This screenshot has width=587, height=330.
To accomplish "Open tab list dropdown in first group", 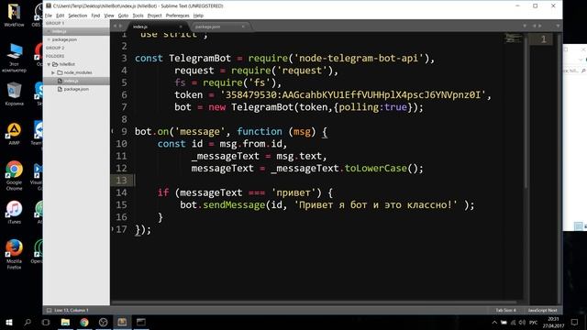I will tap(525, 27).
